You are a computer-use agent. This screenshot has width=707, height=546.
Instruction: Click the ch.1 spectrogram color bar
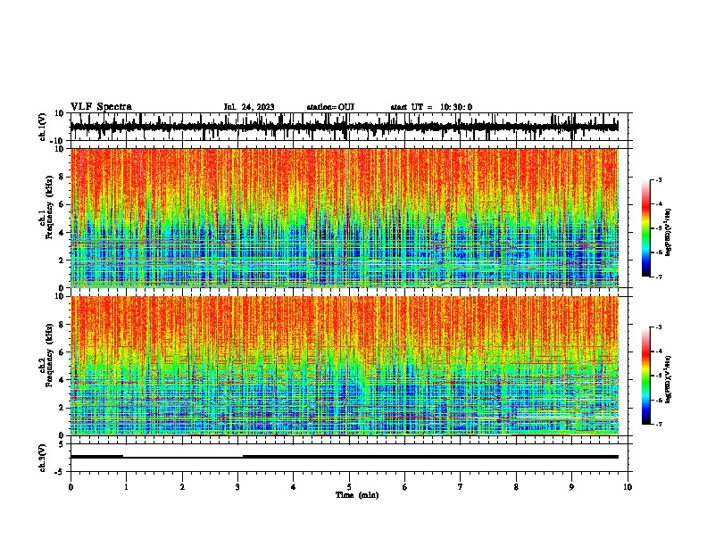[x=646, y=228]
